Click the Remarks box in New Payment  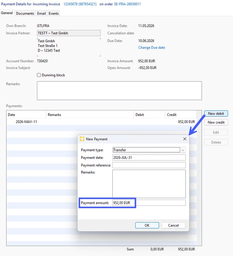149,184
